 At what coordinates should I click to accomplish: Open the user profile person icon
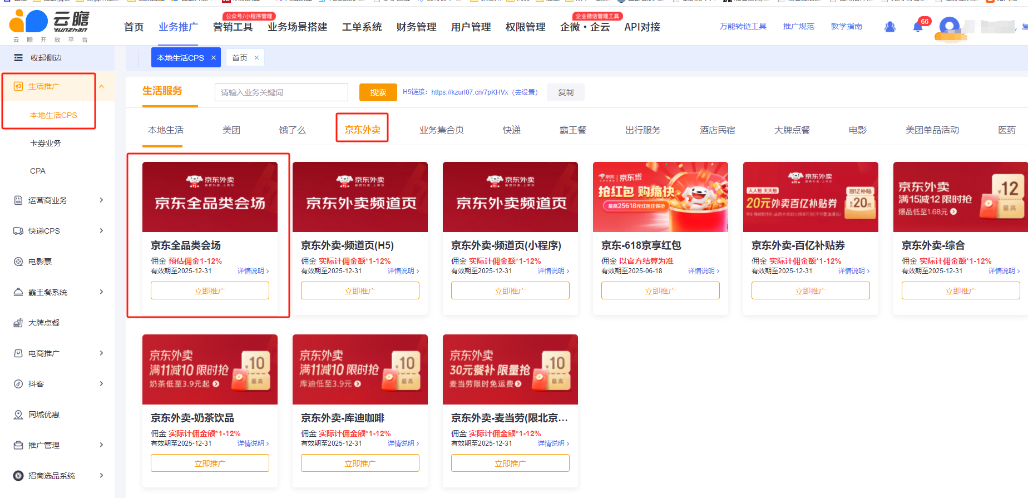tap(890, 27)
